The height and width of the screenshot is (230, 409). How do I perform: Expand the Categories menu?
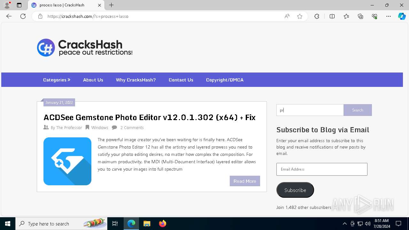pyautogui.click(x=57, y=80)
